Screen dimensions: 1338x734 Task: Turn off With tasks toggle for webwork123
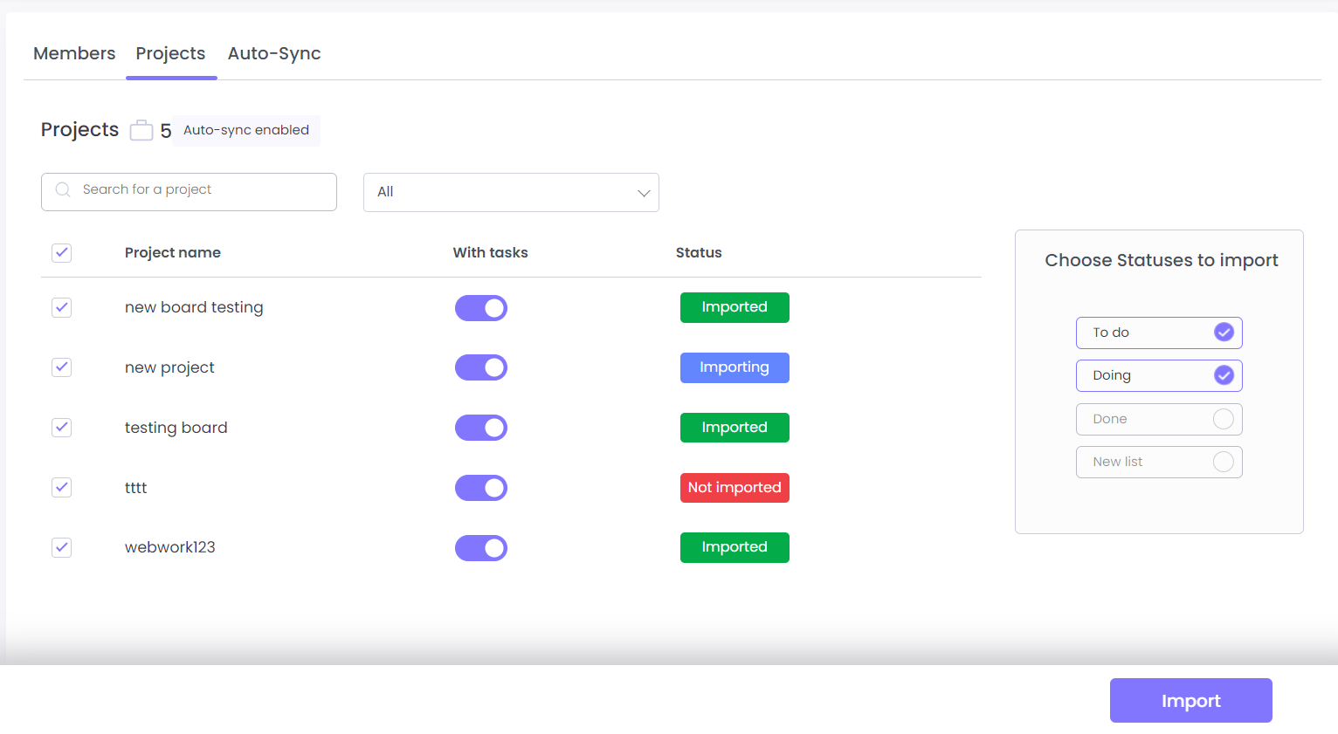point(481,548)
